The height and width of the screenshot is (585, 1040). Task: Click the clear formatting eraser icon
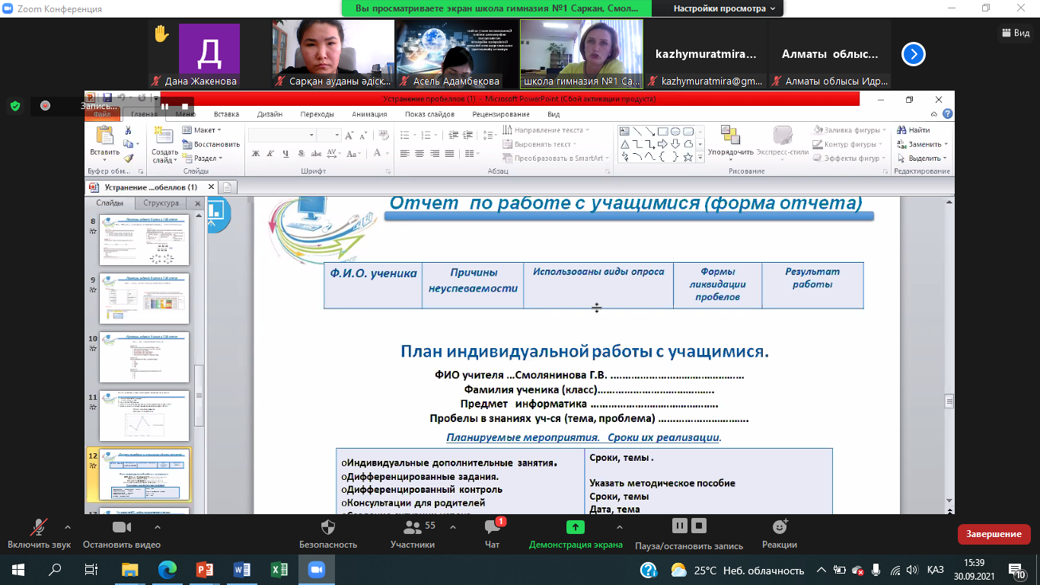(383, 136)
